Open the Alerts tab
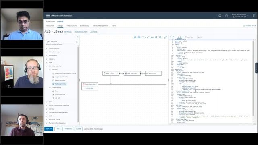 (114, 26)
